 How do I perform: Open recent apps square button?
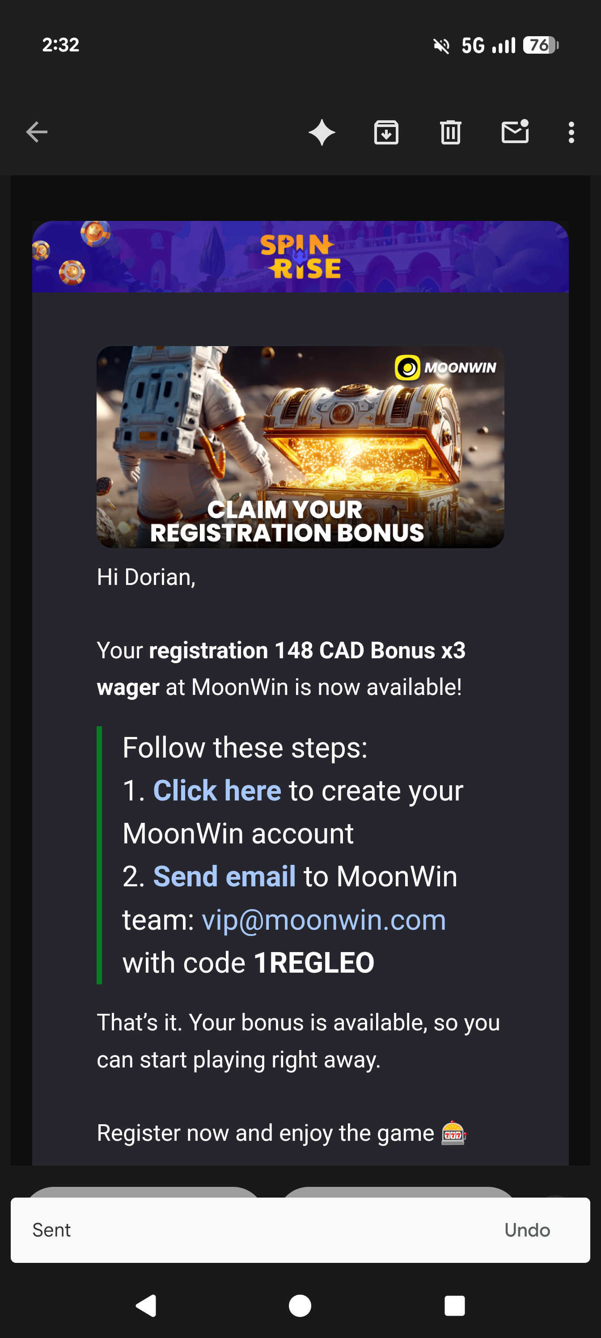[454, 1305]
